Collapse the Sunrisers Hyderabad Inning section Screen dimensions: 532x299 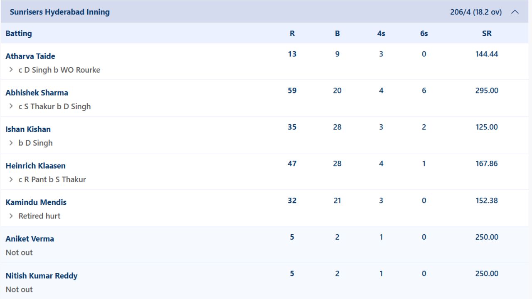click(x=515, y=12)
